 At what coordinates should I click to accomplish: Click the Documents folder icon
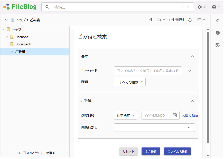click(12, 44)
